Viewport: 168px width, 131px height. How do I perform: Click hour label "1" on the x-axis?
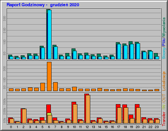pyautogui.click(x=17, y=127)
